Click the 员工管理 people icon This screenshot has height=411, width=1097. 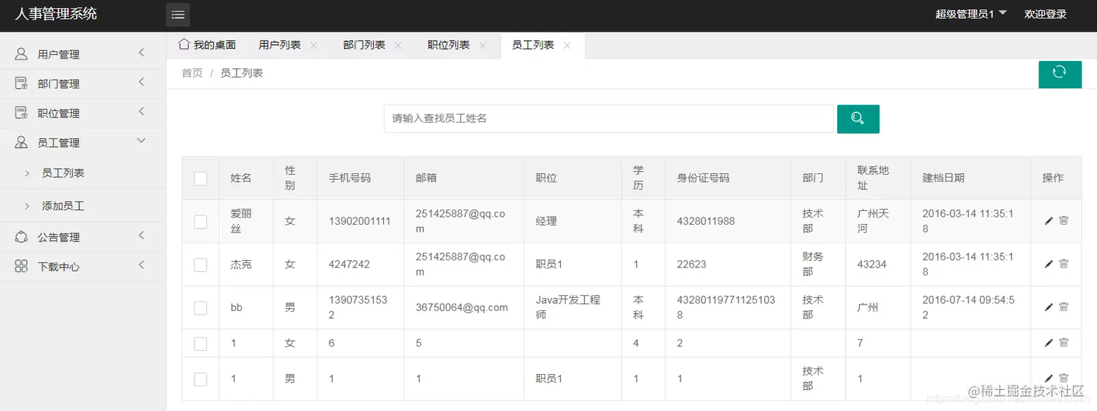coord(21,143)
